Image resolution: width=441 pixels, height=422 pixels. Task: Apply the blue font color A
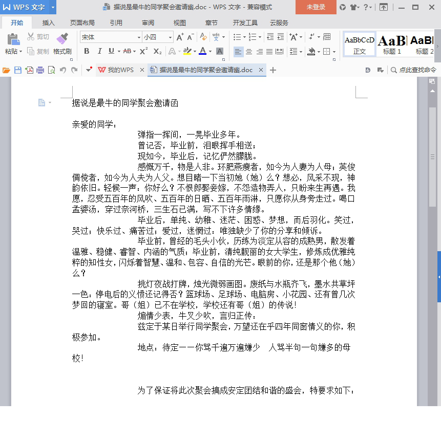[x=202, y=51]
